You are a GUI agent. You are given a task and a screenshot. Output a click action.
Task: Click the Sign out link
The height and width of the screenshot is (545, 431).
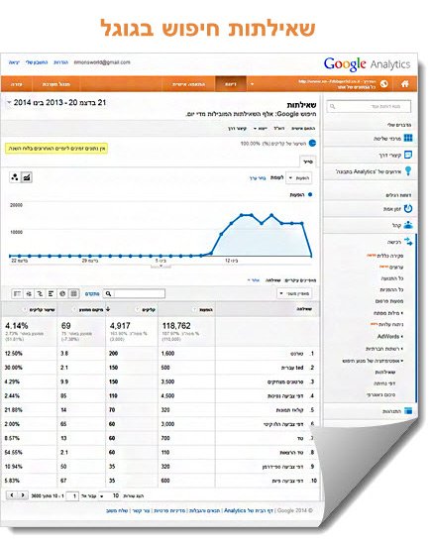14,62
